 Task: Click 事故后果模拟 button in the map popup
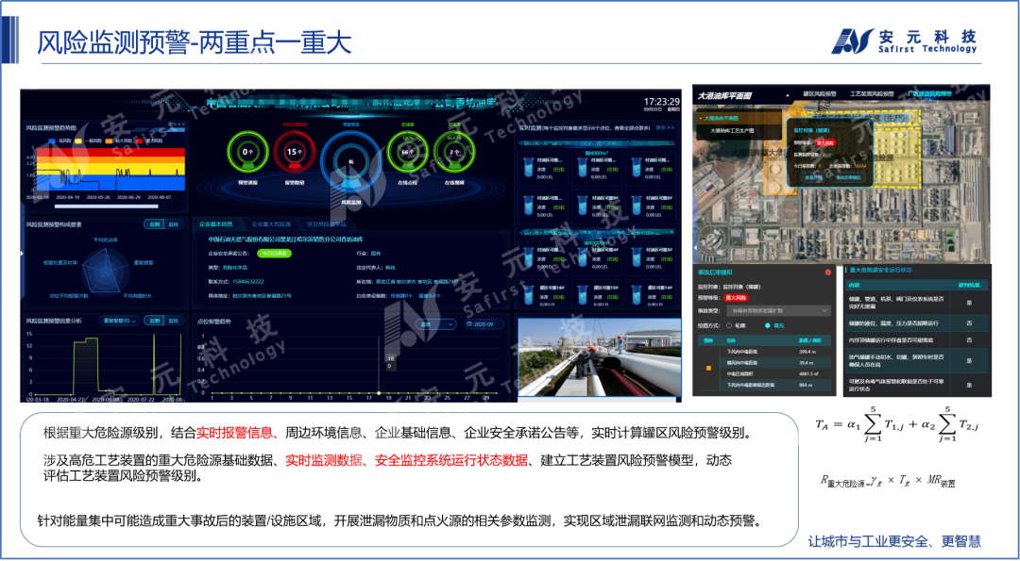click(x=849, y=176)
